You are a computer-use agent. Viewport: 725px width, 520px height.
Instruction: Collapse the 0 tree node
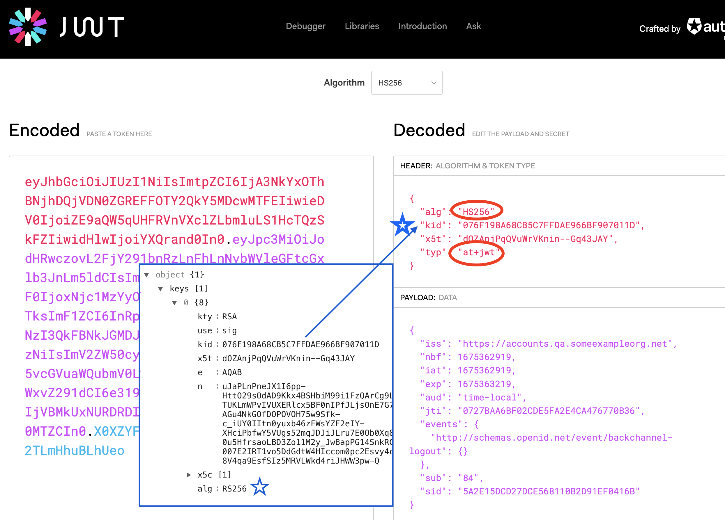pos(174,303)
